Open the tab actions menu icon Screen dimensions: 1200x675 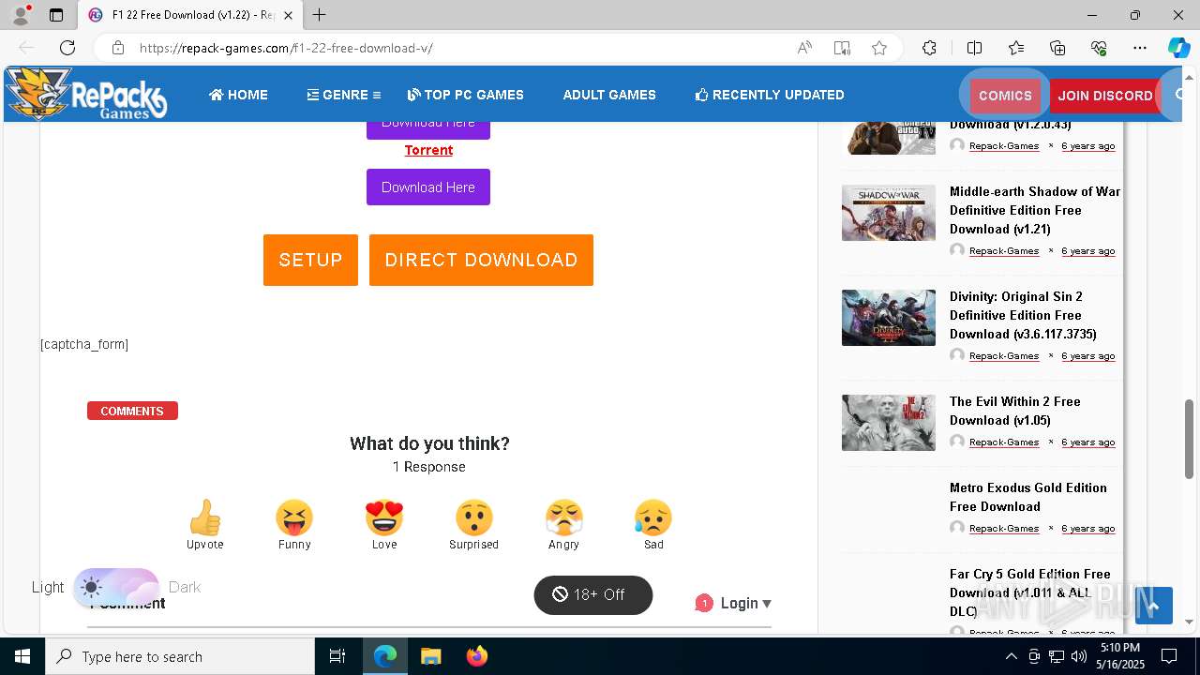click(x=56, y=15)
